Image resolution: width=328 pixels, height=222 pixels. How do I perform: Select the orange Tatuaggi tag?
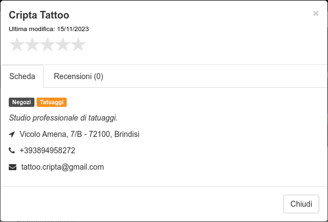tap(52, 102)
